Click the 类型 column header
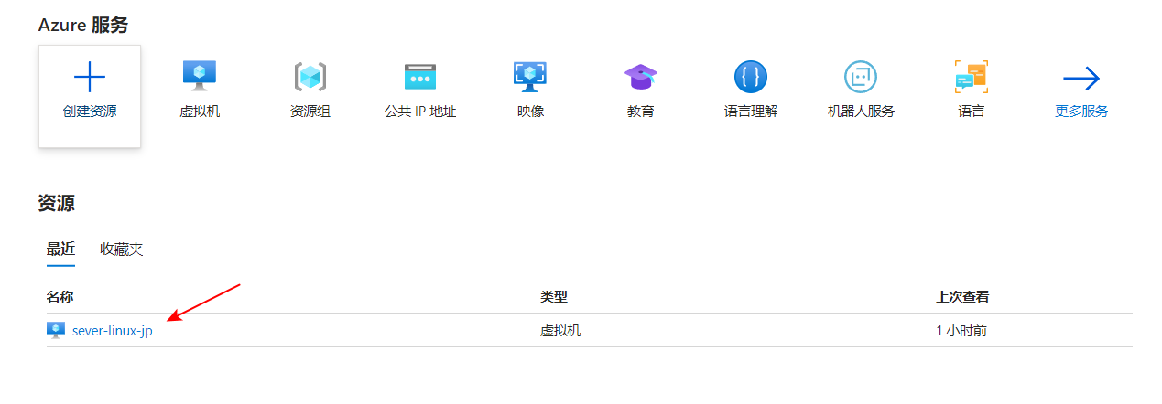This screenshot has width=1162, height=404. click(x=554, y=297)
